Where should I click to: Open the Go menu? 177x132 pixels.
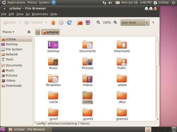tap(27, 14)
